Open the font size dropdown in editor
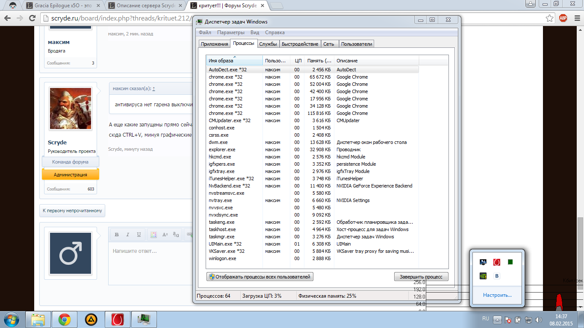Viewport: 584px width, 328px height. [165, 234]
